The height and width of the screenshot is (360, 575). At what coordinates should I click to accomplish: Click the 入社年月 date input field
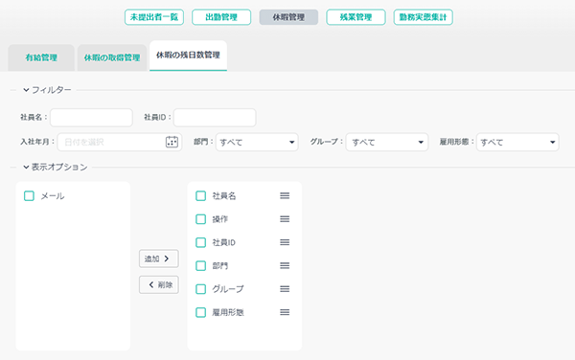point(120,142)
